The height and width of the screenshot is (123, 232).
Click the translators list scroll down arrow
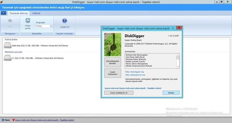point(178,67)
